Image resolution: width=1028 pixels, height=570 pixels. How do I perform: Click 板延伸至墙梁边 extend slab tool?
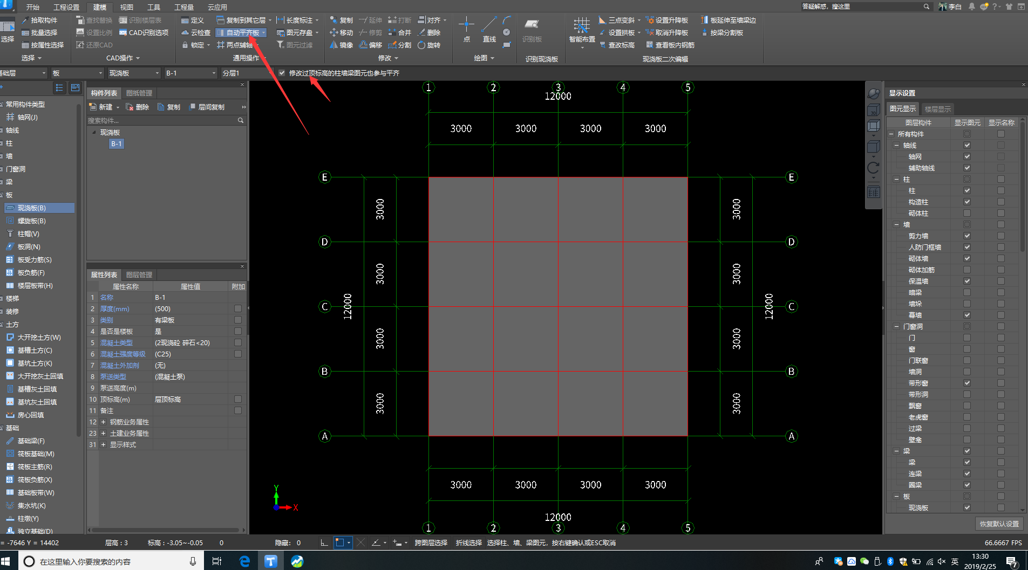(x=729, y=20)
